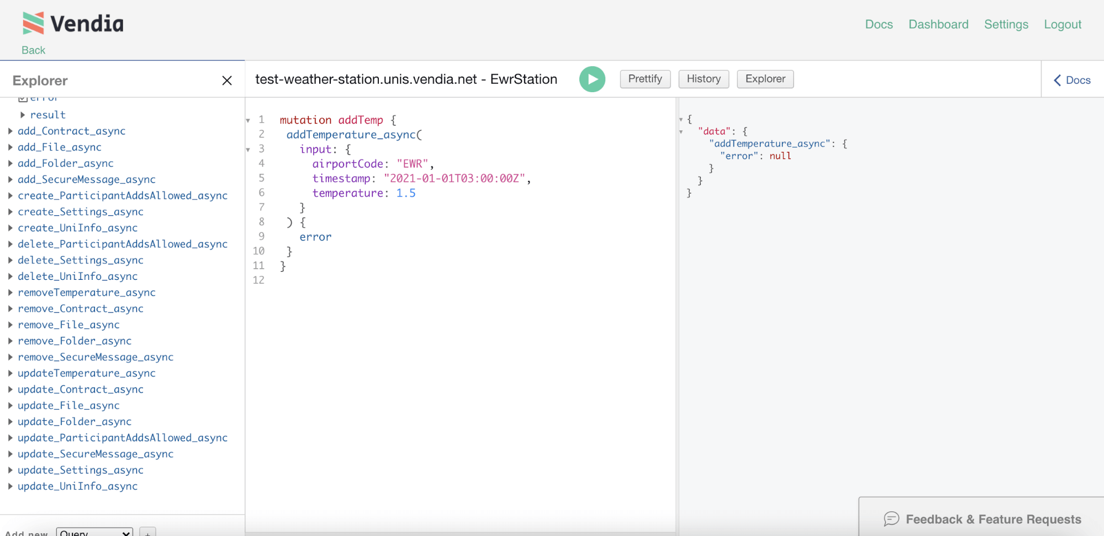1104x536 pixels.
Task: Expand add_File_async mutation
Action: (x=10, y=147)
